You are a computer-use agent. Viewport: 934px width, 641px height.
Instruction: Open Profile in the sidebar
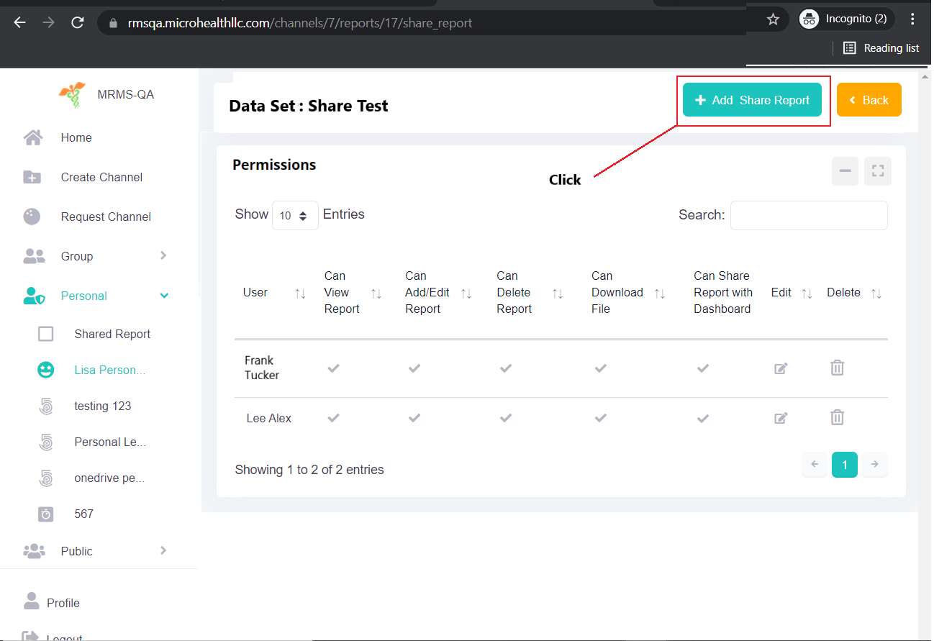click(63, 603)
